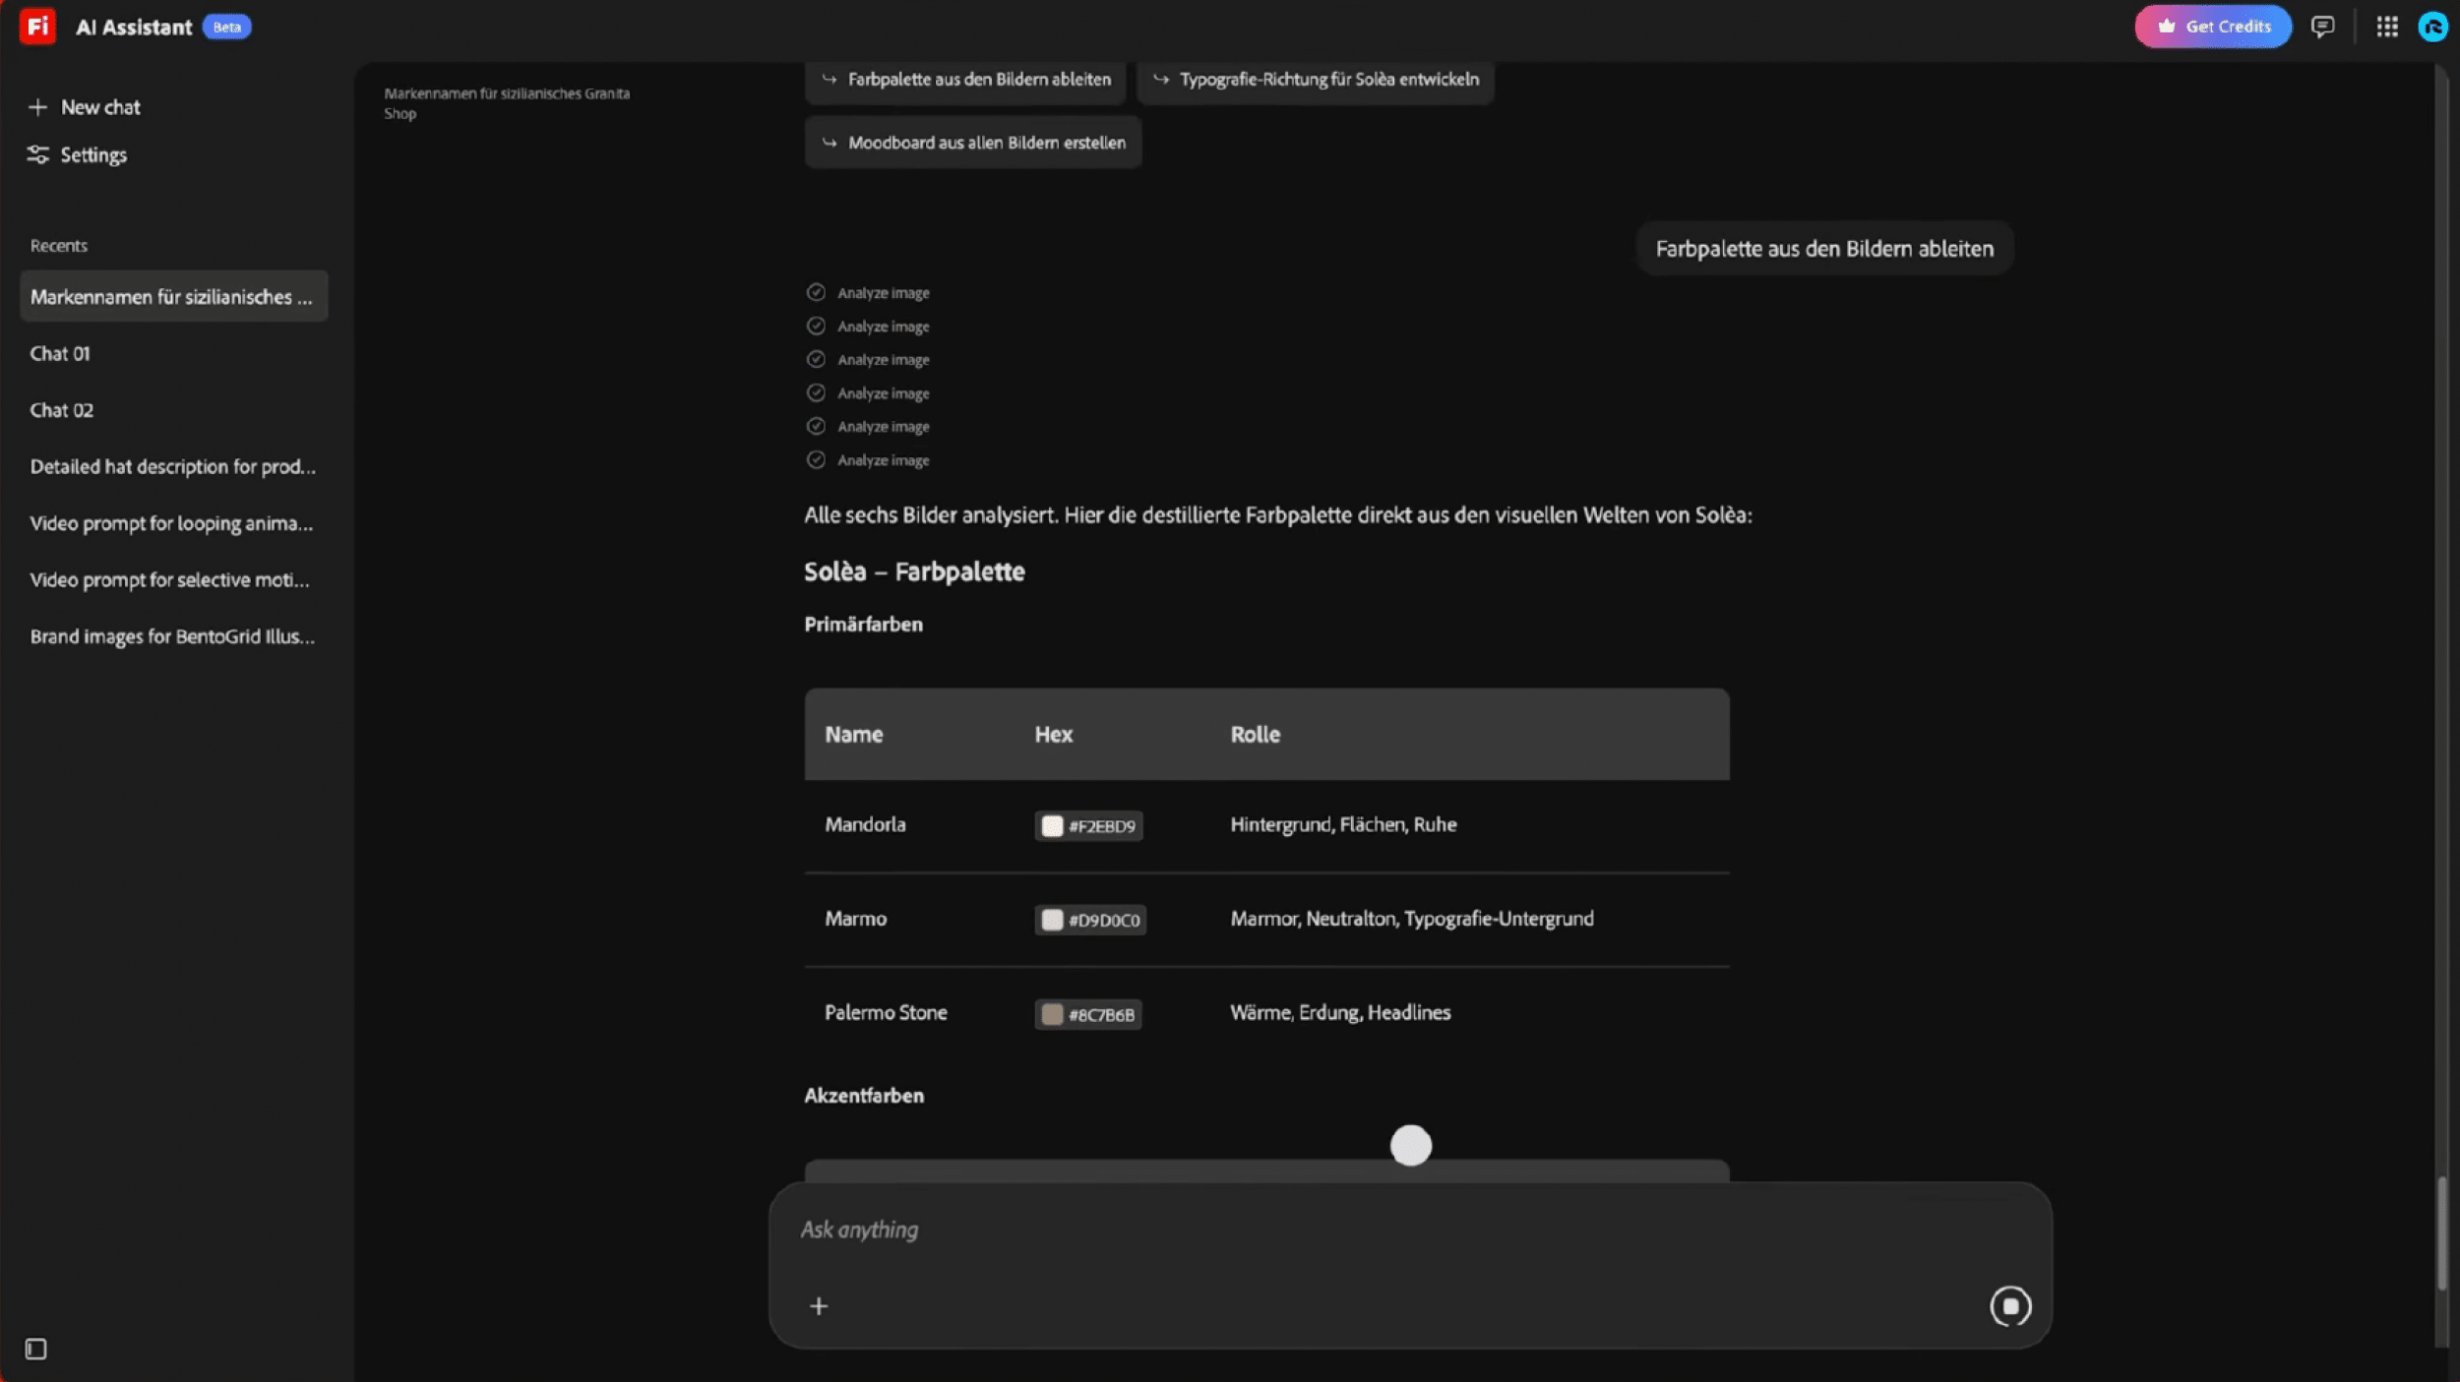Click the Adobe Firefly logo icon
Image resolution: width=2460 pixels, height=1382 pixels.
[37, 27]
